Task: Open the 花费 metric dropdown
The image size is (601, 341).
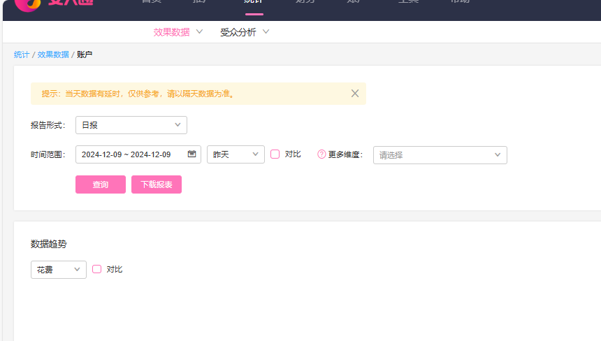Action: click(59, 270)
